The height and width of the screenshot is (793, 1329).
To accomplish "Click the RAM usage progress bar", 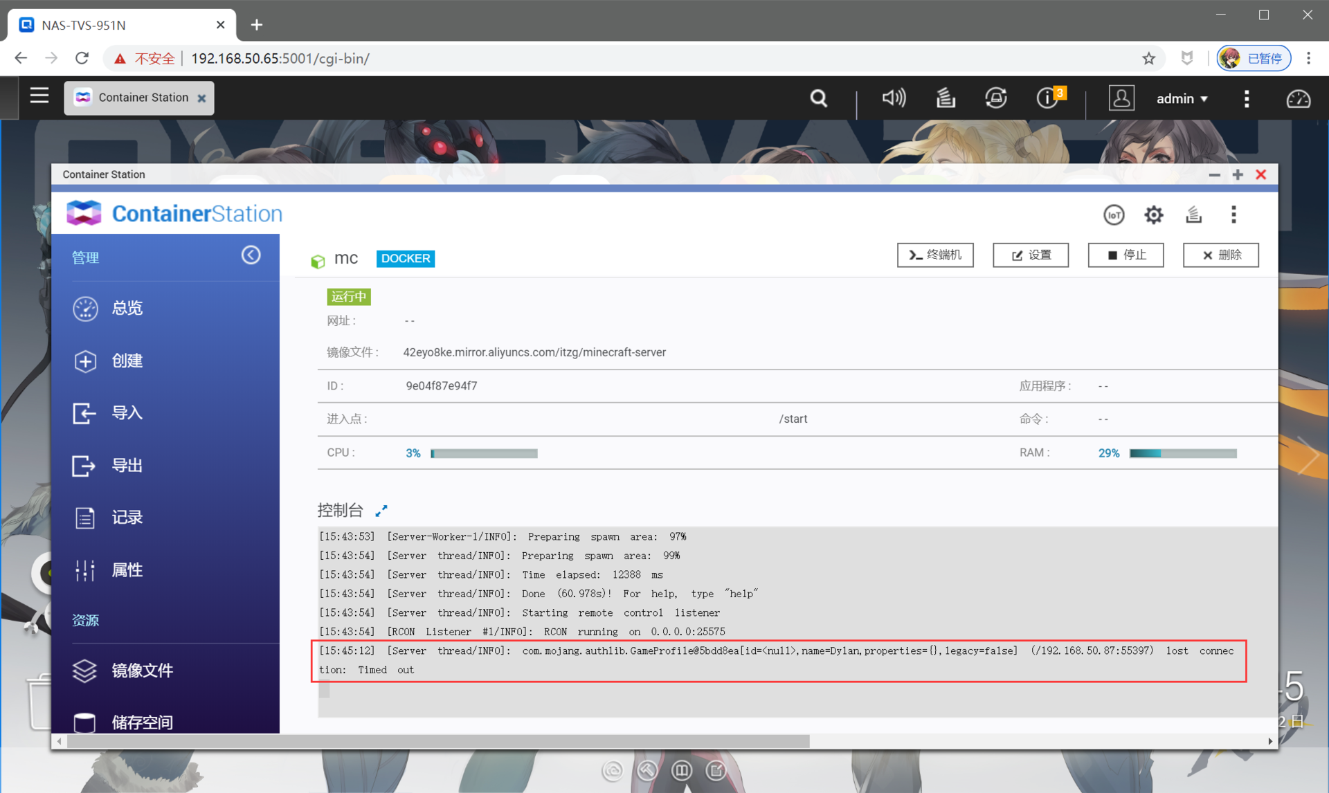I will [x=1182, y=453].
